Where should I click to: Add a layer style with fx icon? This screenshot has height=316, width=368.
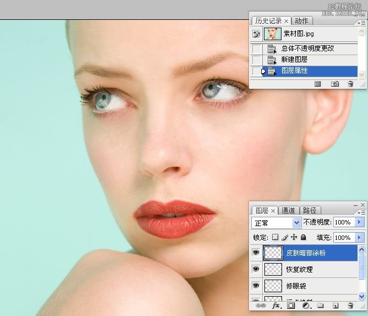(x=277, y=306)
